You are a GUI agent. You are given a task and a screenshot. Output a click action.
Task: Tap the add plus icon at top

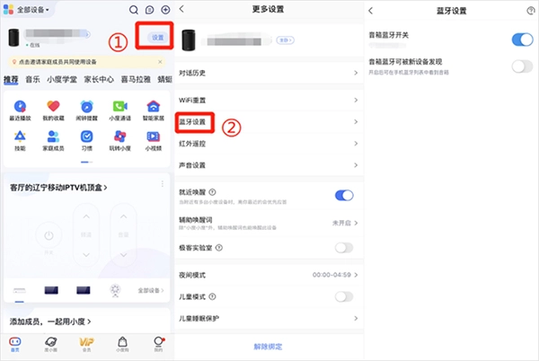click(164, 10)
